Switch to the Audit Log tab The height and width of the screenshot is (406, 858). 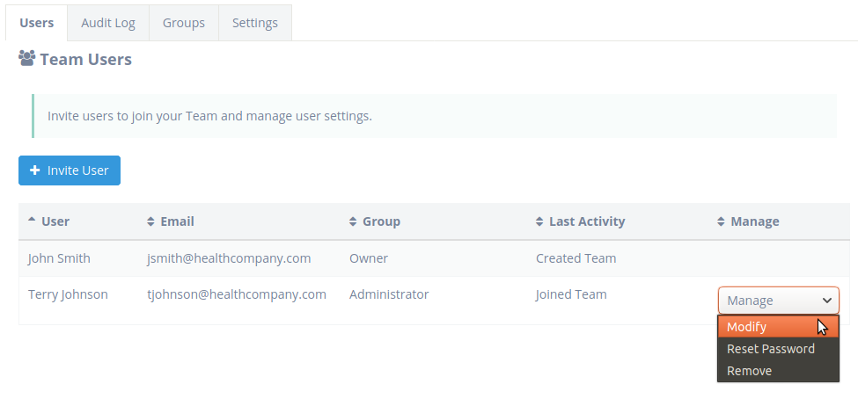(108, 23)
